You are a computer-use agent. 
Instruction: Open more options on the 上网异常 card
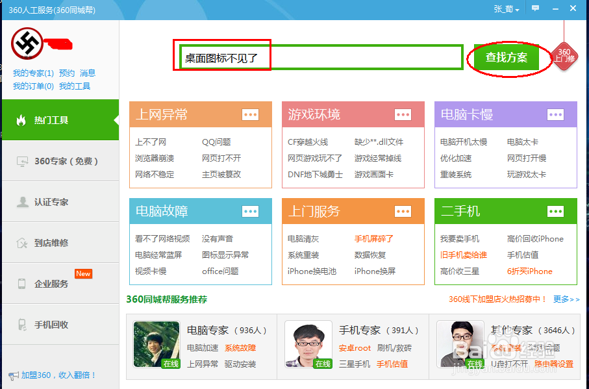click(x=251, y=114)
